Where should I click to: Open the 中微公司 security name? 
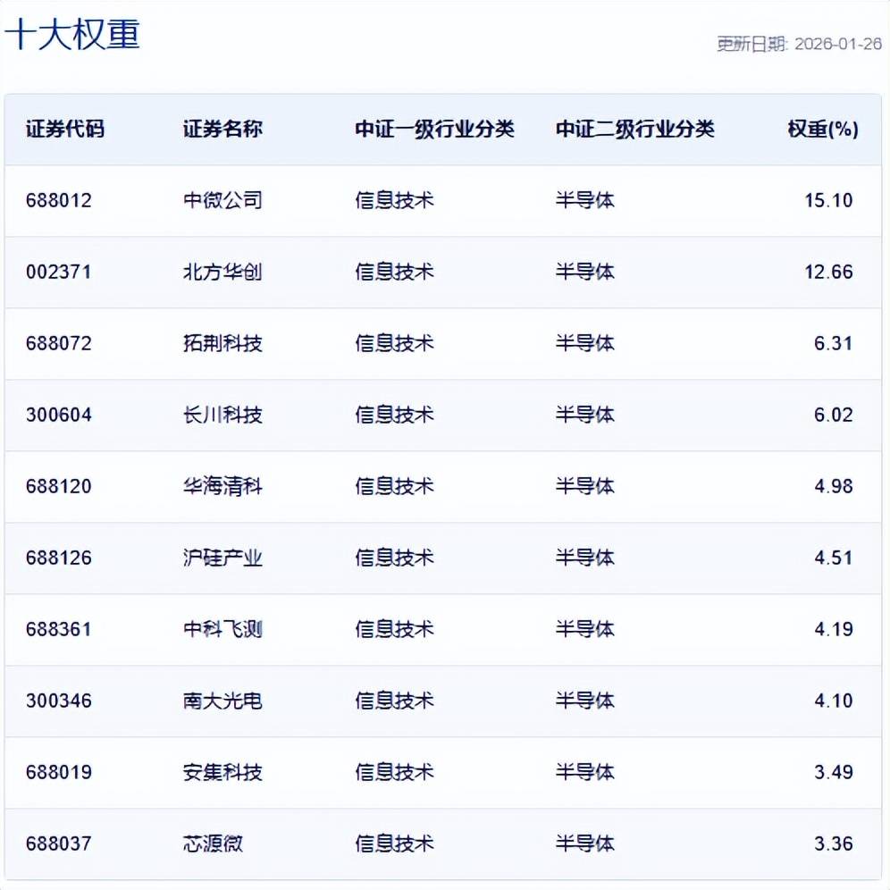pyautogui.click(x=222, y=200)
